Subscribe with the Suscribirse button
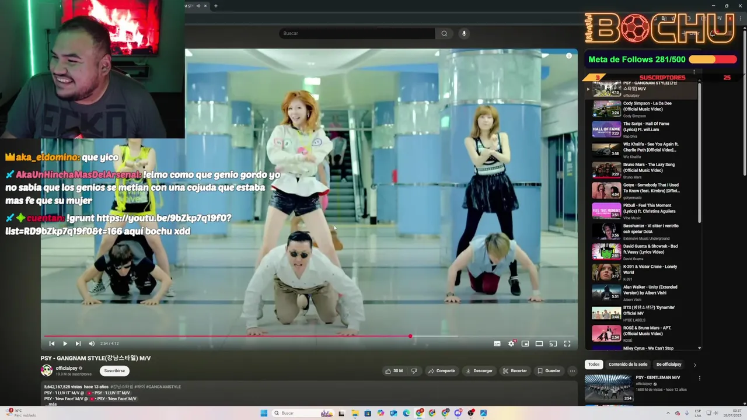Image resolution: width=747 pixels, height=420 pixels. pyautogui.click(x=114, y=370)
